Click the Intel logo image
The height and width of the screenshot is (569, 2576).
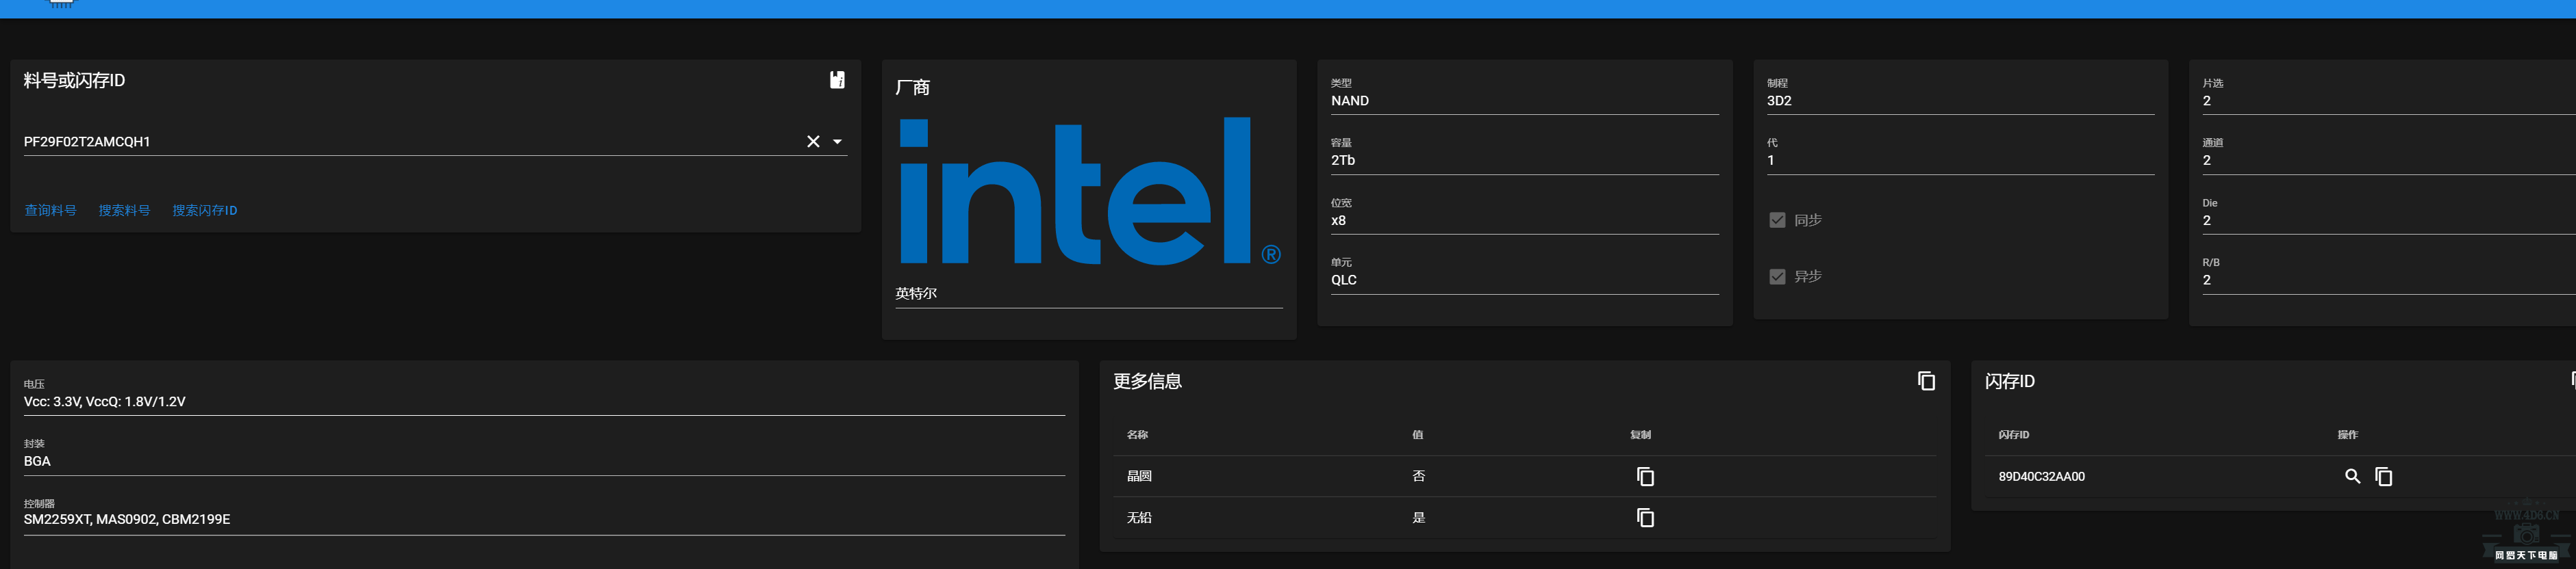click(1089, 191)
